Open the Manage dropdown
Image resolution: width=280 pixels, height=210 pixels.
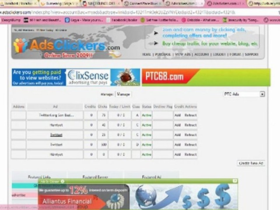click(x=123, y=94)
